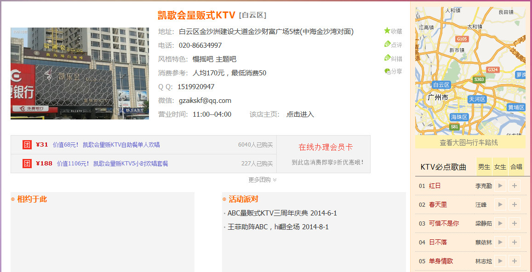The width and height of the screenshot is (532, 272).
Task: Click song title 日不落
Action: click(438, 242)
